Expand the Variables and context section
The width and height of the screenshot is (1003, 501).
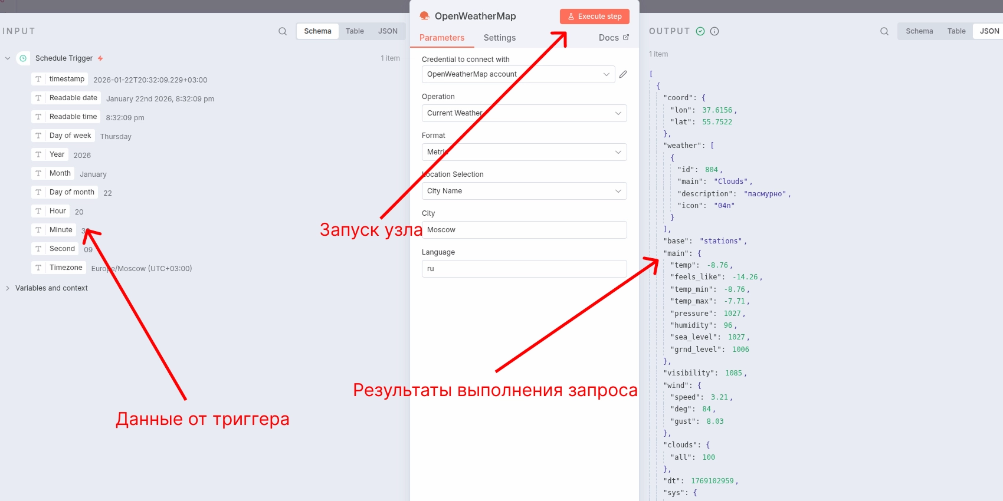pyautogui.click(x=8, y=288)
